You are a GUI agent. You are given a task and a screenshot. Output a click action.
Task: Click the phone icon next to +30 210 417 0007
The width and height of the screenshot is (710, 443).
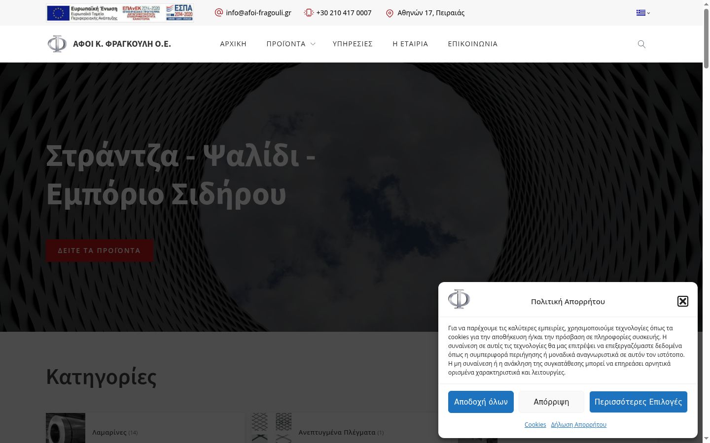(x=309, y=12)
